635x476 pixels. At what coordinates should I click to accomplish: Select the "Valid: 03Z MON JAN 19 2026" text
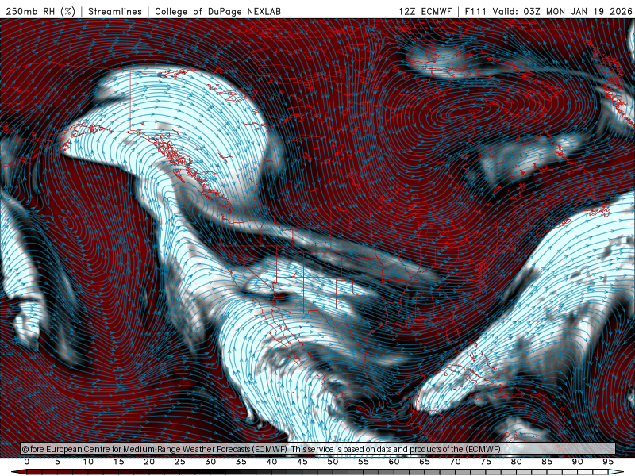point(562,11)
